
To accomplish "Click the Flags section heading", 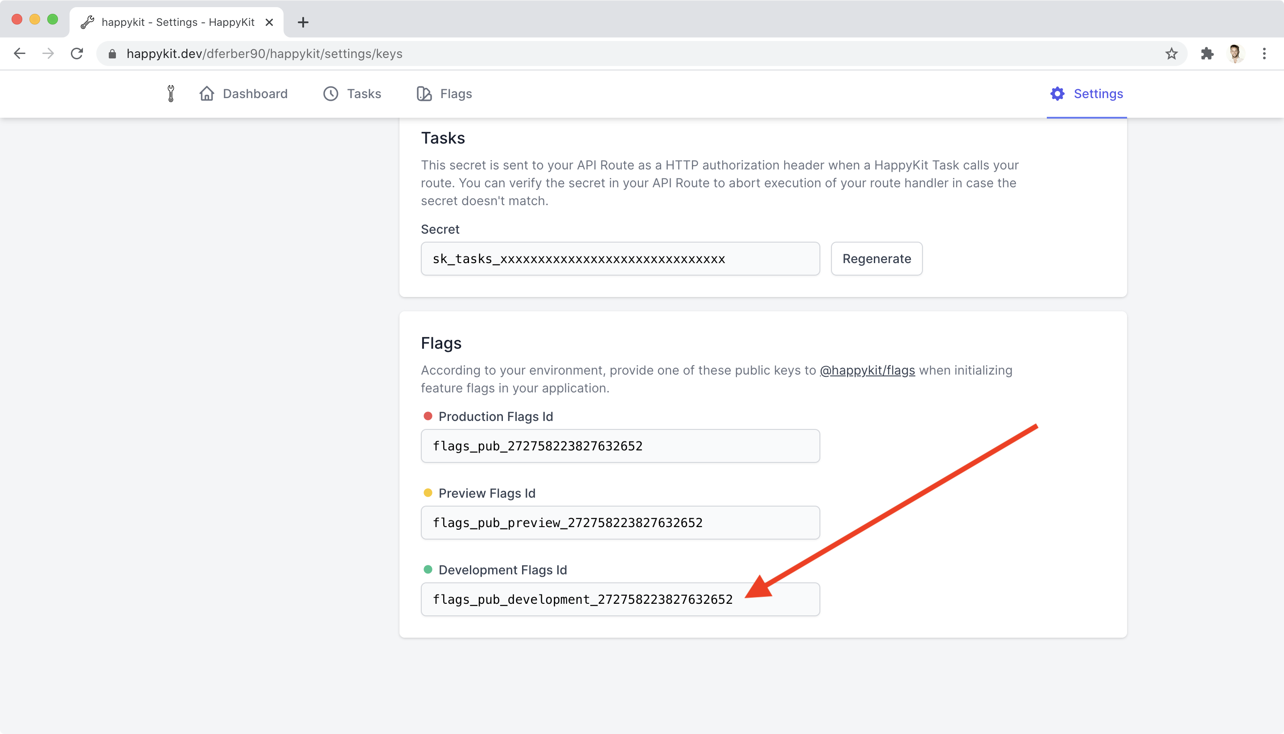I will pos(441,343).
